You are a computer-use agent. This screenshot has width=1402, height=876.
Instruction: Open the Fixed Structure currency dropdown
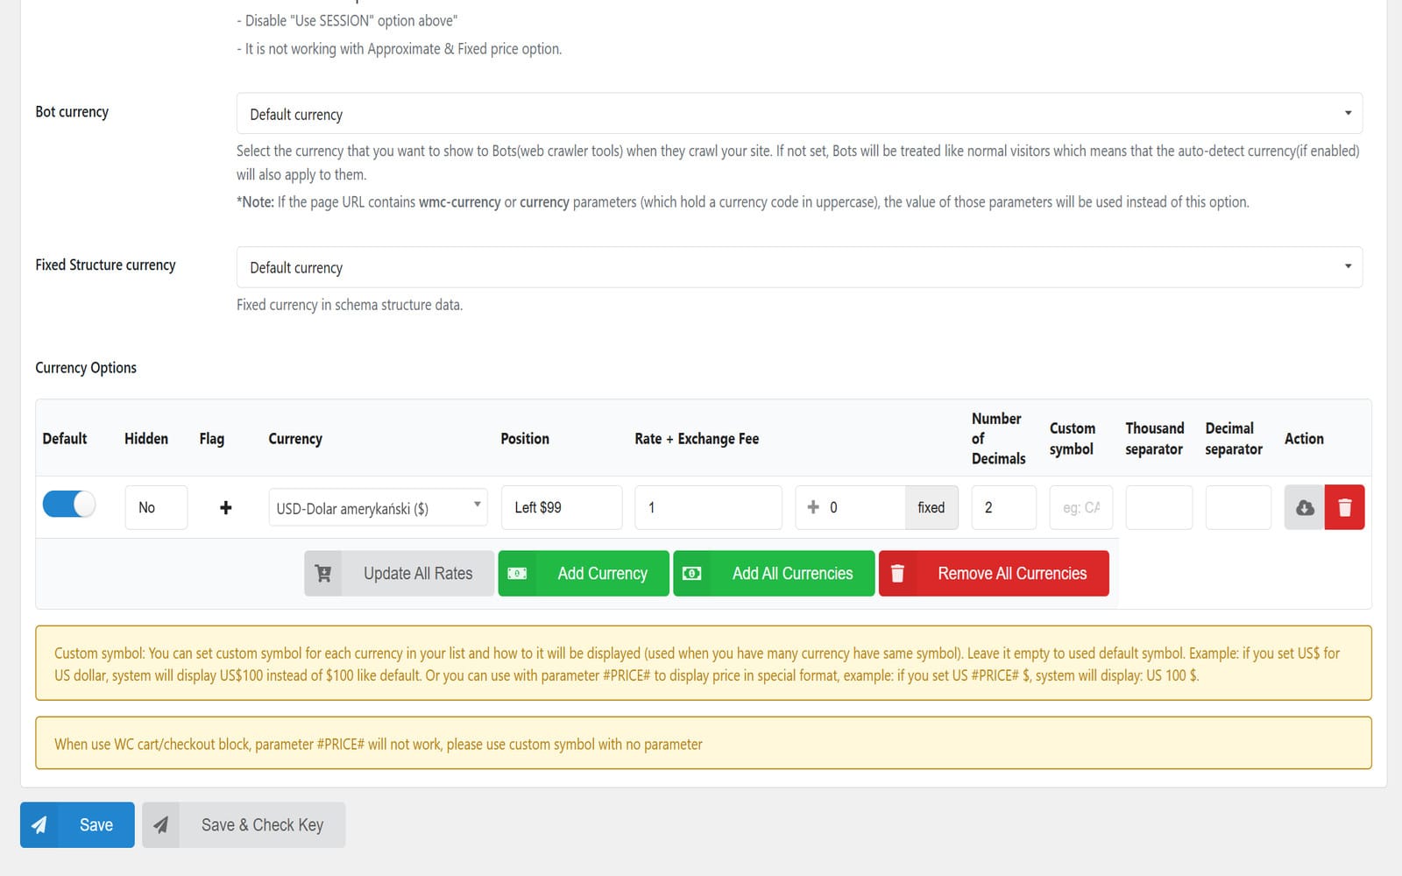(799, 267)
